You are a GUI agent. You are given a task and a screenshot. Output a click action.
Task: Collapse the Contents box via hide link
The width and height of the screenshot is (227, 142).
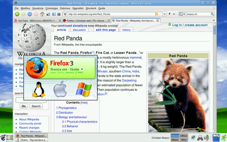pyautogui.click(x=84, y=103)
